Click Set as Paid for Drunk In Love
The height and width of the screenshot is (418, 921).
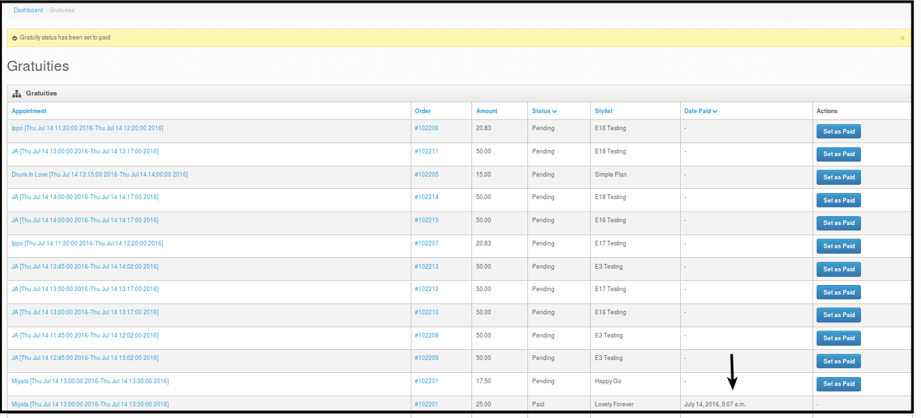(838, 177)
